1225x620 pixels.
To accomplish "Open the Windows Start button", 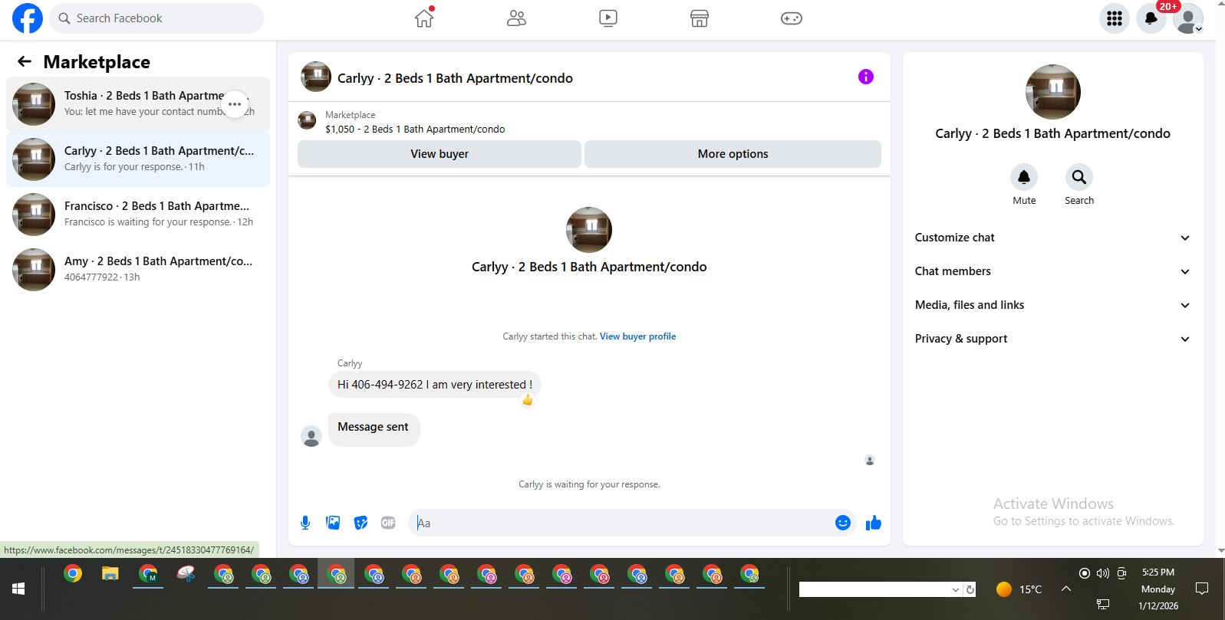I will pos(18,589).
